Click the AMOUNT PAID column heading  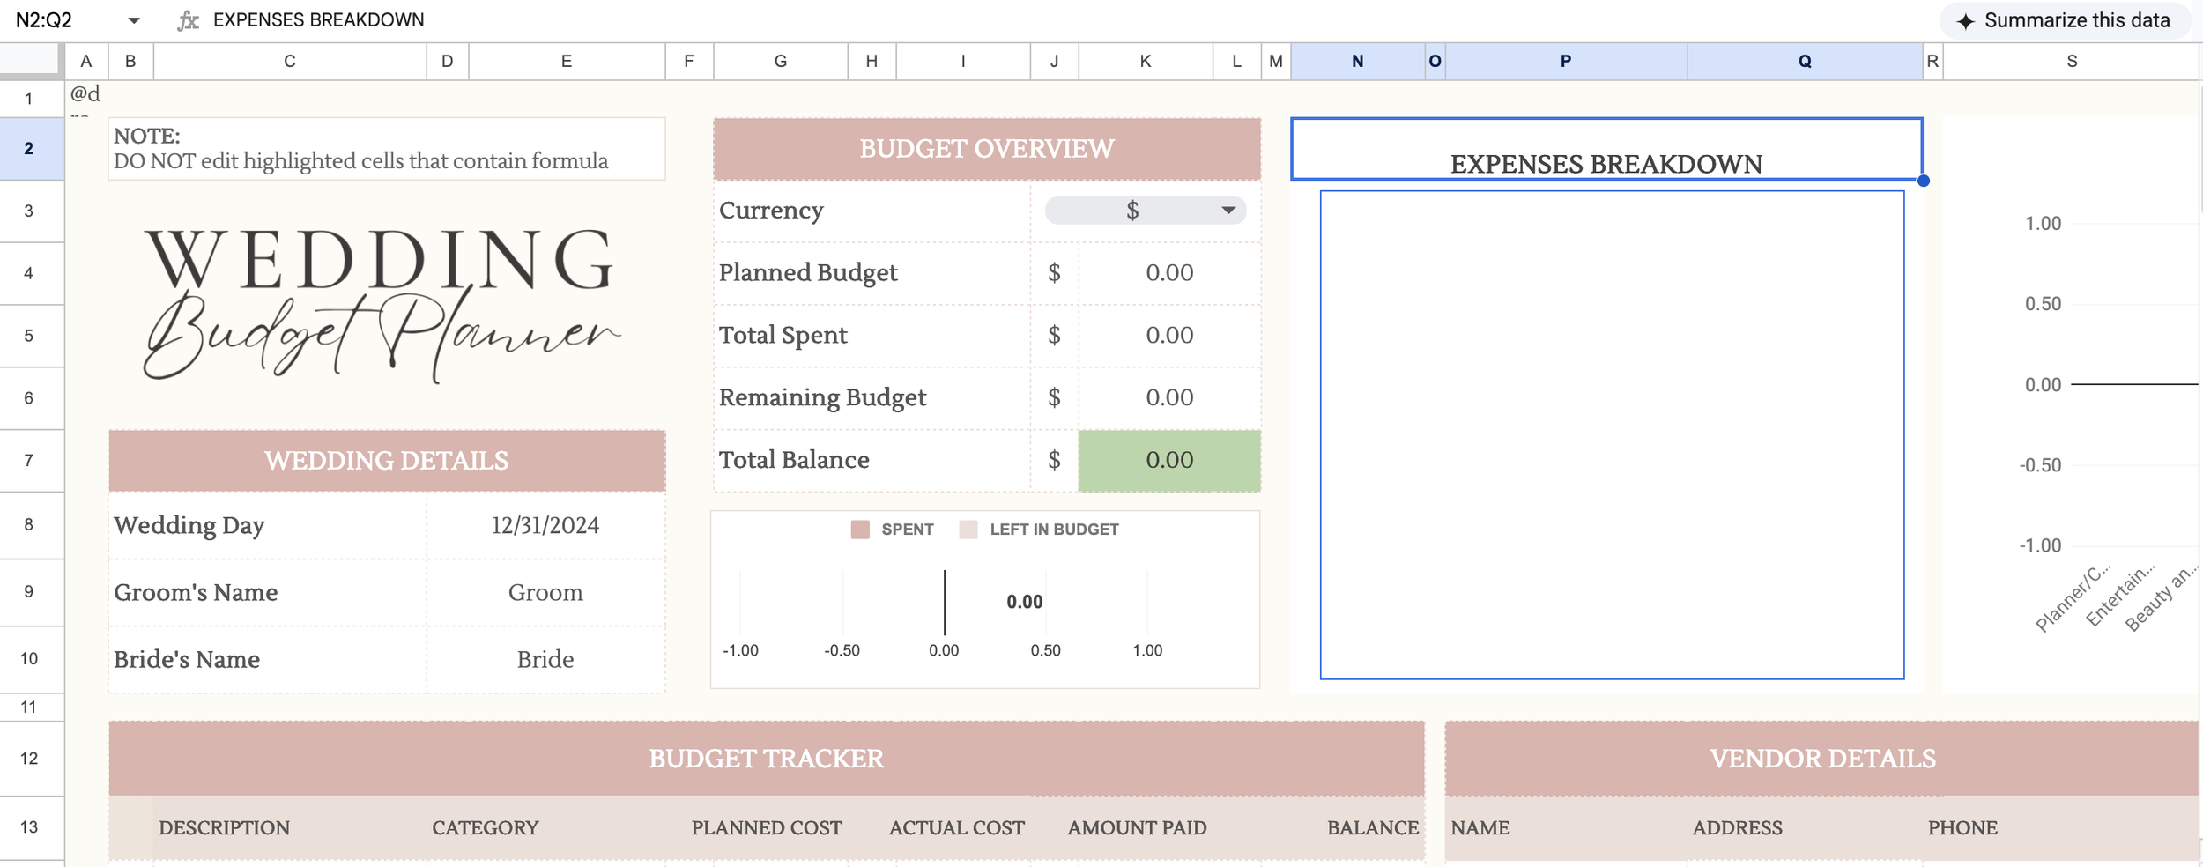point(1137,828)
